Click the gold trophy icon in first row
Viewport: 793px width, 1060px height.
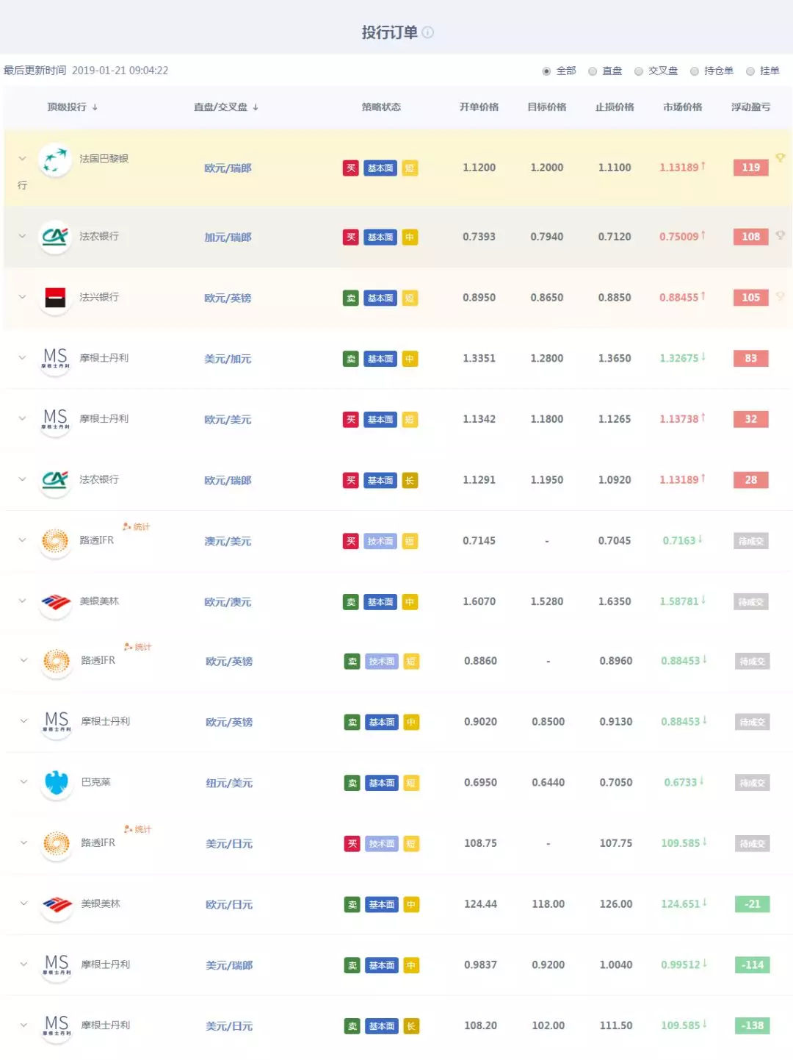[780, 158]
